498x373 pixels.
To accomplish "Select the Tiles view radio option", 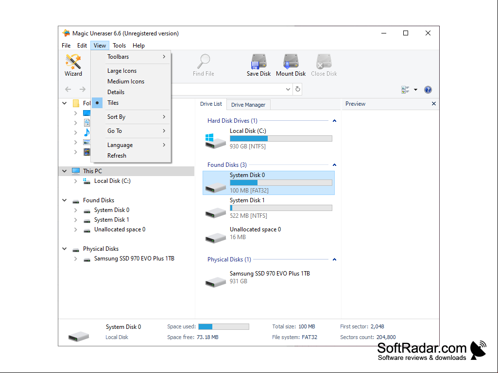I will (131, 103).
